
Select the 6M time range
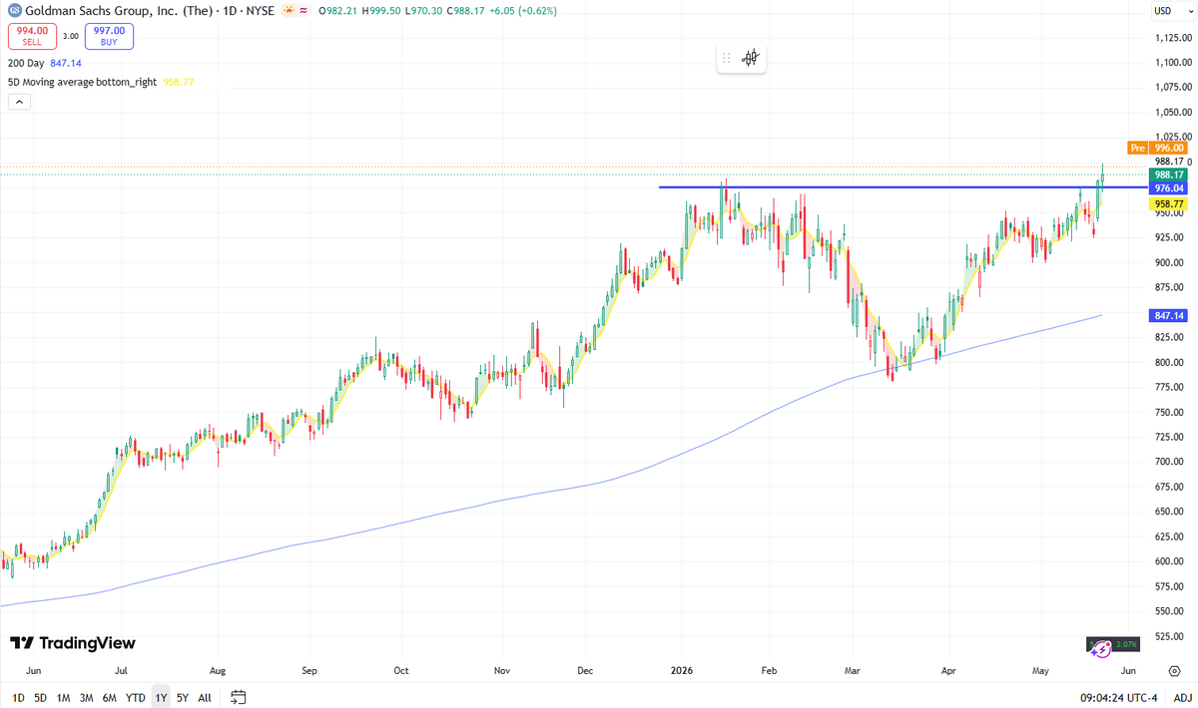click(110, 697)
